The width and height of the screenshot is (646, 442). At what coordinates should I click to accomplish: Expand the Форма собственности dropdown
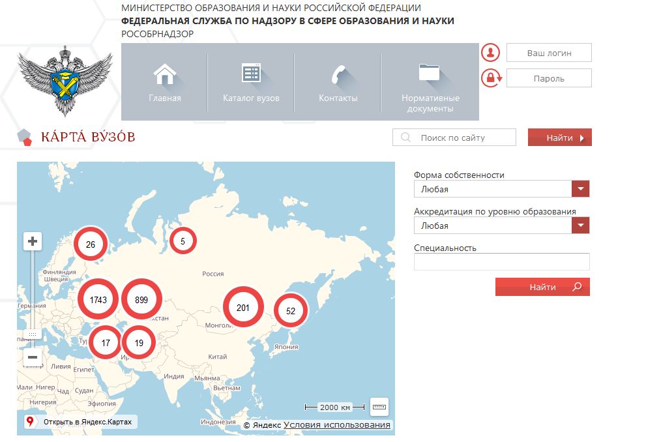[581, 188]
